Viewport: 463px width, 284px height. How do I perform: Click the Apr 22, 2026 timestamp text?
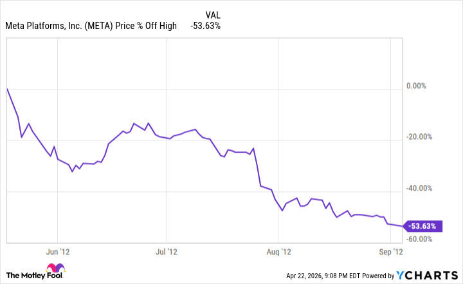click(323, 276)
